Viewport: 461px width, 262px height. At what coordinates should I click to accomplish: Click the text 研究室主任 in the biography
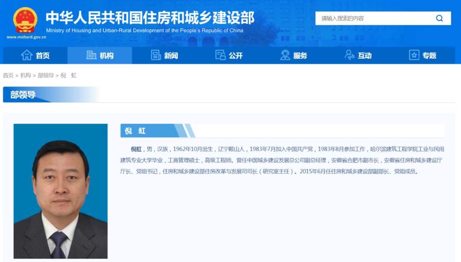[276, 171]
